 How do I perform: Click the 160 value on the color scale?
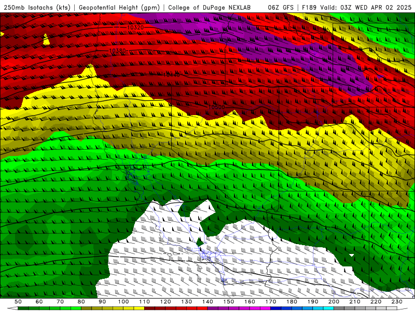tap(250, 302)
